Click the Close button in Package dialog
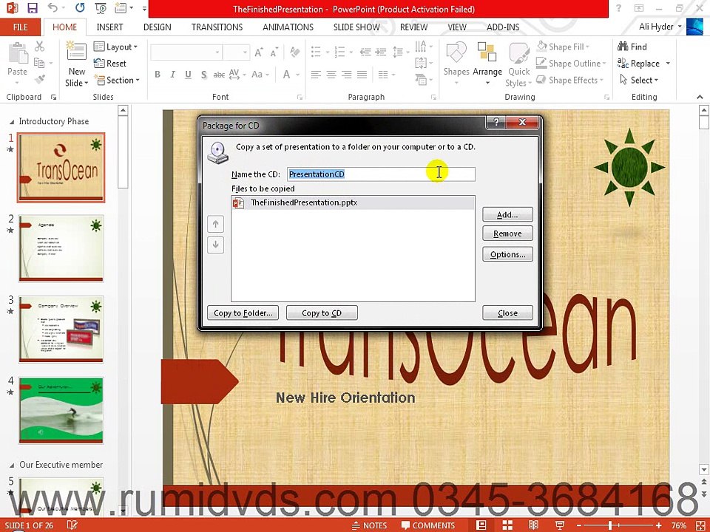Image resolution: width=710 pixels, height=532 pixels. click(507, 313)
